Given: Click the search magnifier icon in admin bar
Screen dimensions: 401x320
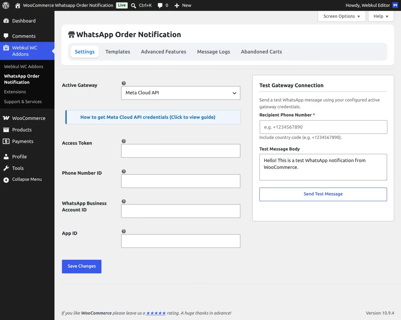Looking at the screenshot, I should [133, 5].
